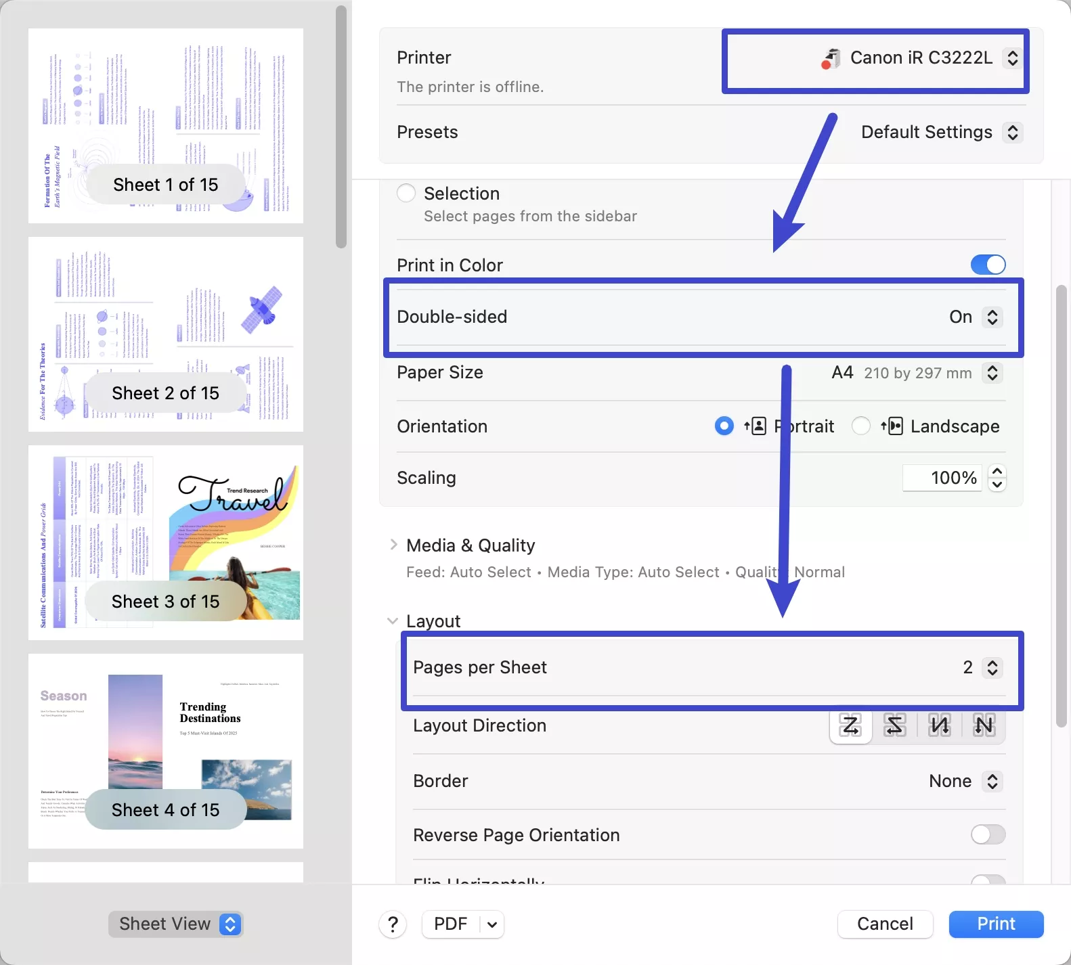This screenshot has width=1071, height=965.
Task: Expand the Media & Quality section
Action: [394, 545]
